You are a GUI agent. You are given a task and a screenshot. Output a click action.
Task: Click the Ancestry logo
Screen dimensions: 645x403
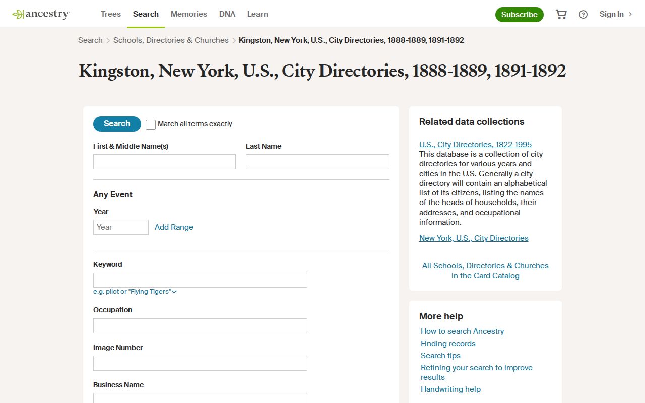pyautogui.click(x=41, y=14)
